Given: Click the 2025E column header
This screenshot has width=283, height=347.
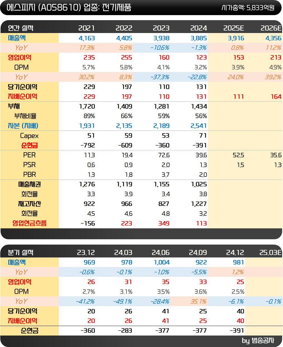Looking at the screenshot, I should tap(233, 28).
